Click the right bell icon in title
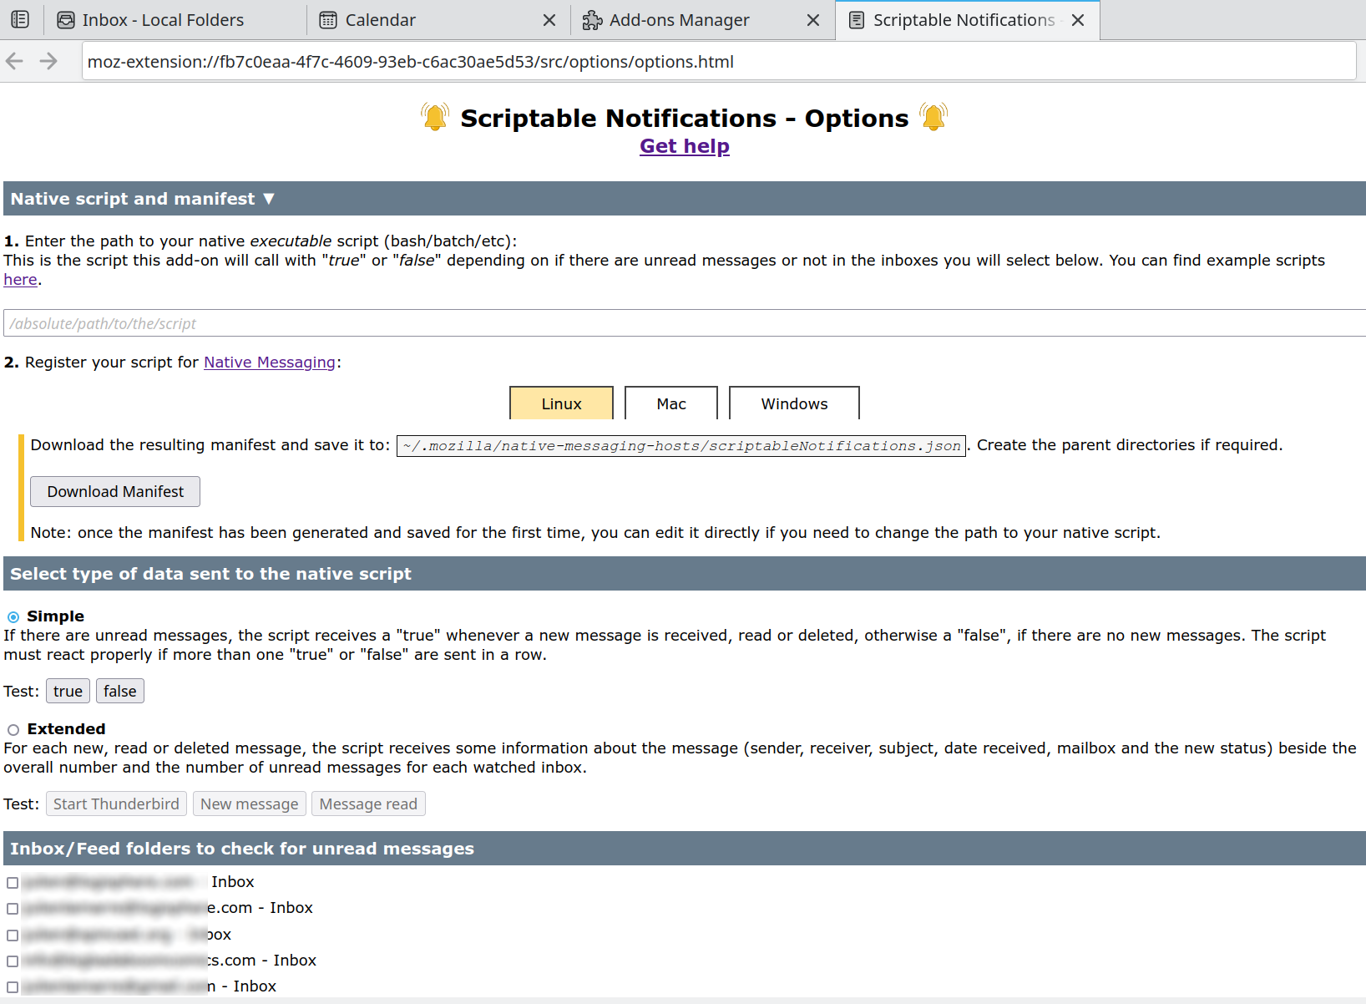 tap(933, 116)
